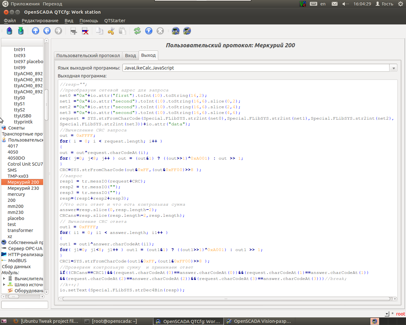
Task: Expand the Вычислитель module tree node
Action: coord(4,279)
